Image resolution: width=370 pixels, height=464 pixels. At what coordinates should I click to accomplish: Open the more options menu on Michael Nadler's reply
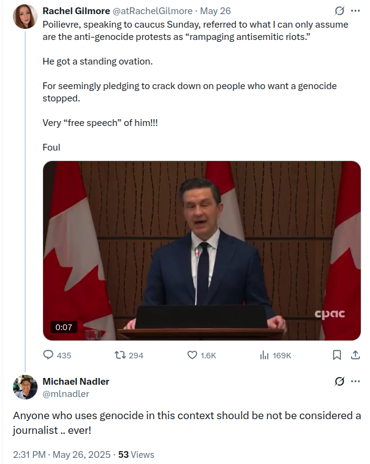click(355, 382)
